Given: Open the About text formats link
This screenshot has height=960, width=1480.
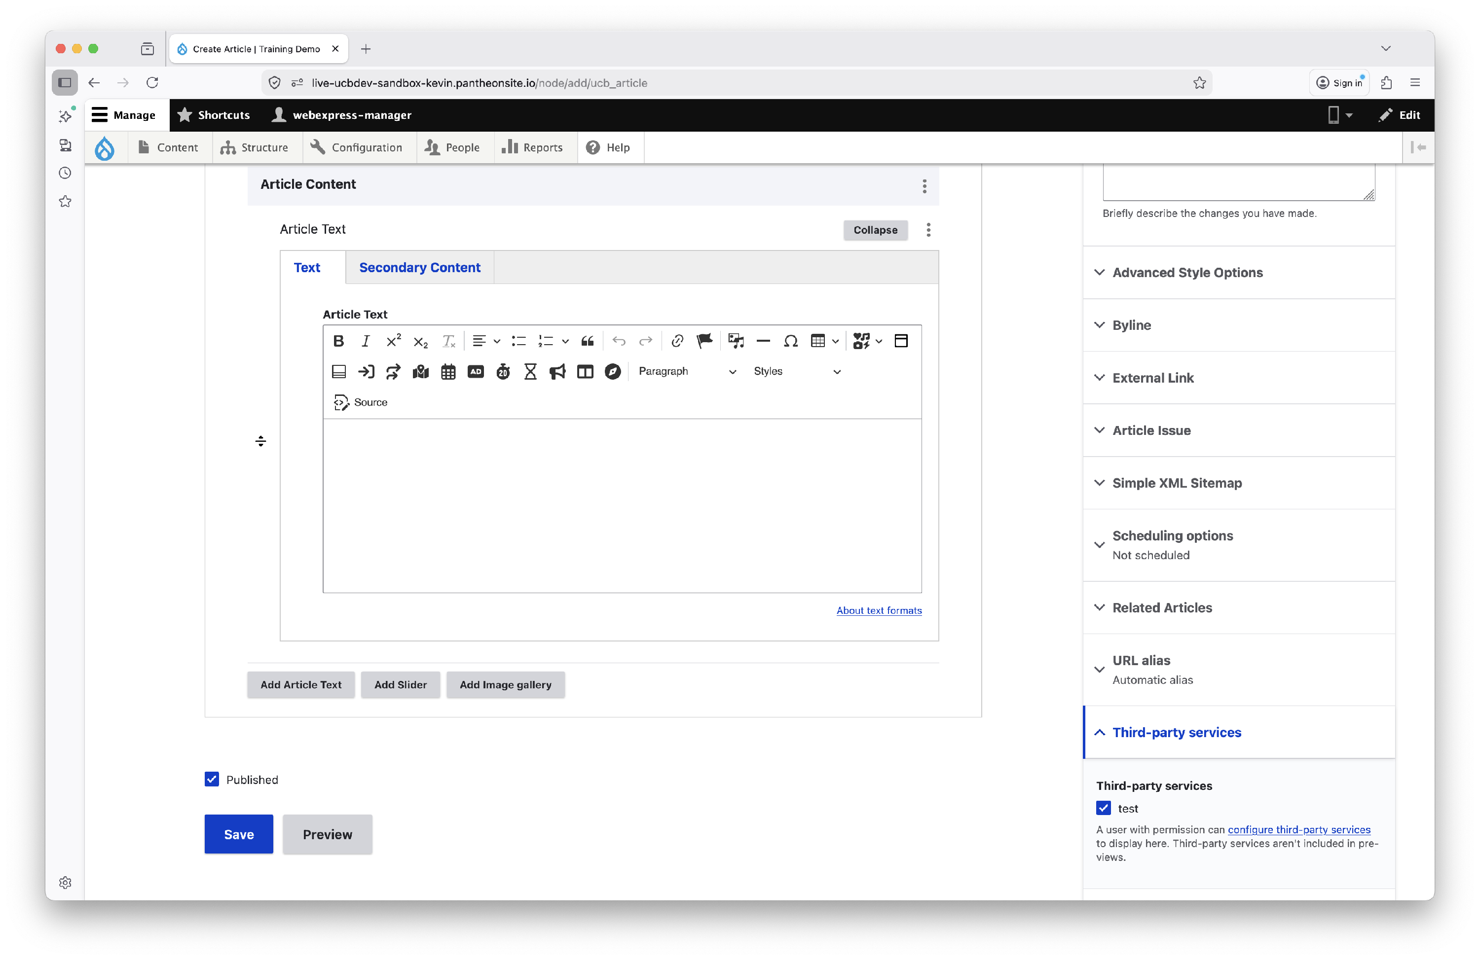Looking at the screenshot, I should tap(879, 610).
